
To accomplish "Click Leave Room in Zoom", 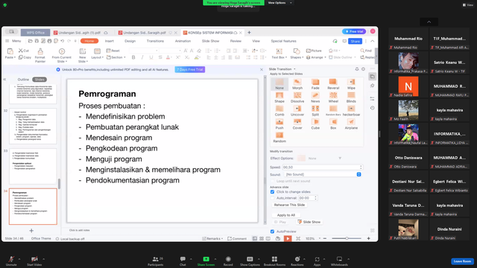I will pyautogui.click(x=462, y=261).
